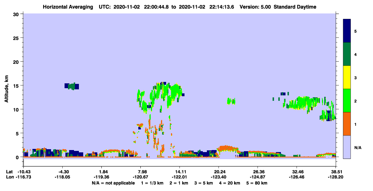Click longitude value -120.67
Screen dimensions: 373x191
[x=141, y=177]
